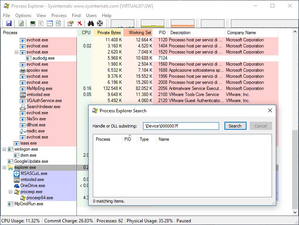Viewport: 299px width, 225px height.
Task: Click the Properties toolbar icon
Action: [70, 24]
